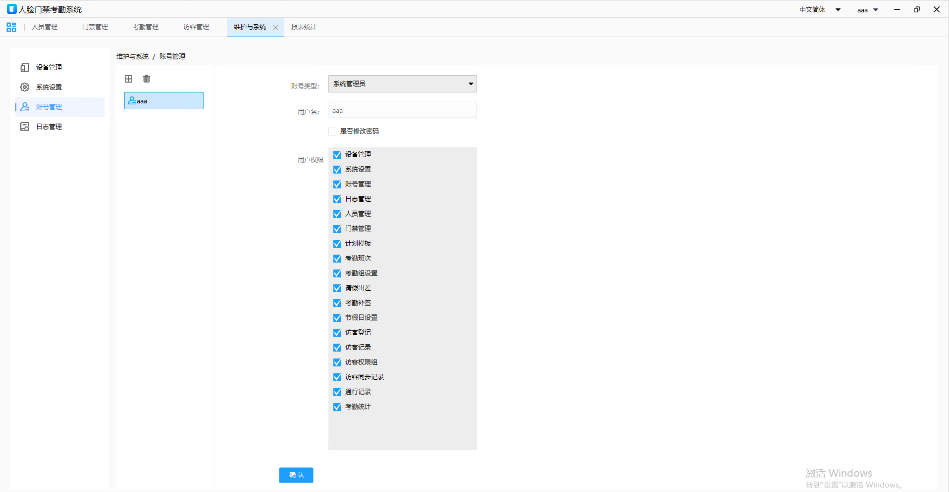Open Log Management (日志管理) sidebar icon
Viewport: 949px width, 492px height.
[x=25, y=127]
